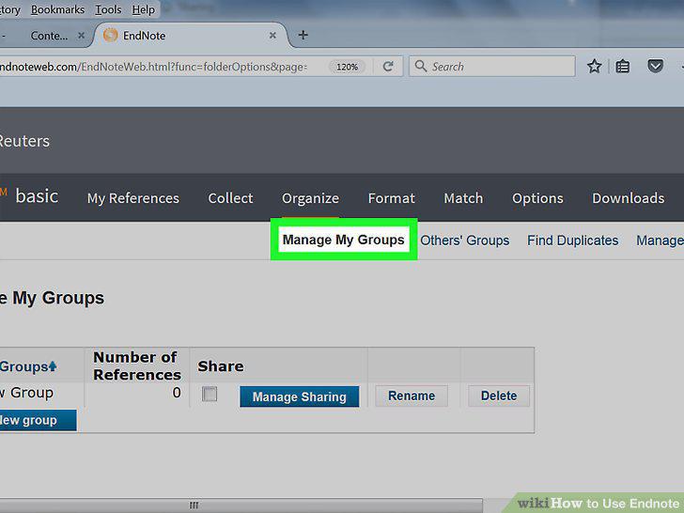This screenshot has width=684, height=513.
Task: Bookmark this page with the star icon
Action: 594,67
